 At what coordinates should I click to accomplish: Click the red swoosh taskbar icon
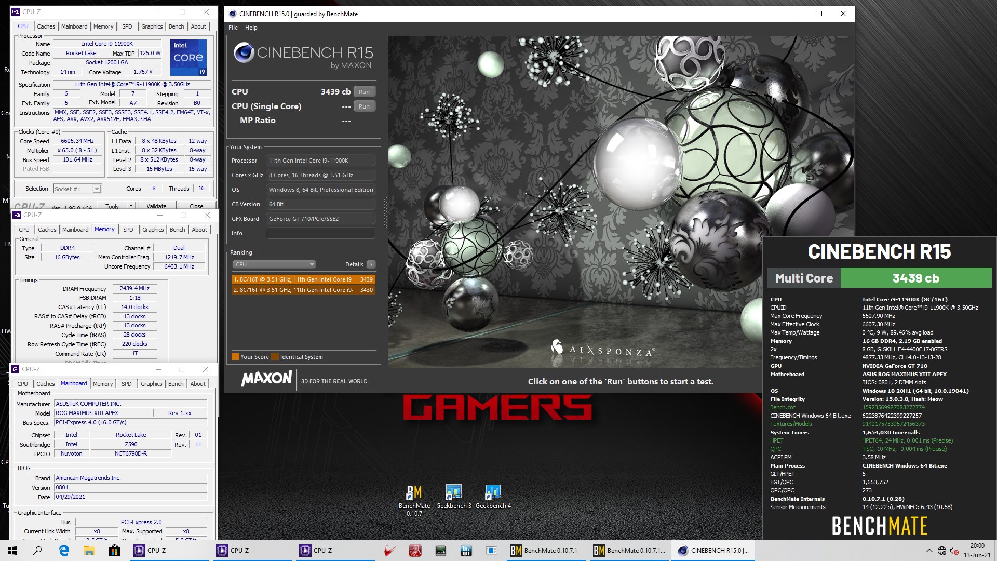point(389,551)
